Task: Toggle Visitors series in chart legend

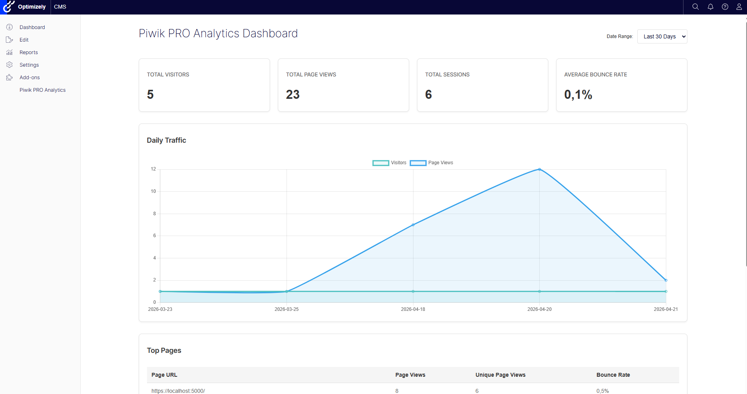Action: (389, 163)
